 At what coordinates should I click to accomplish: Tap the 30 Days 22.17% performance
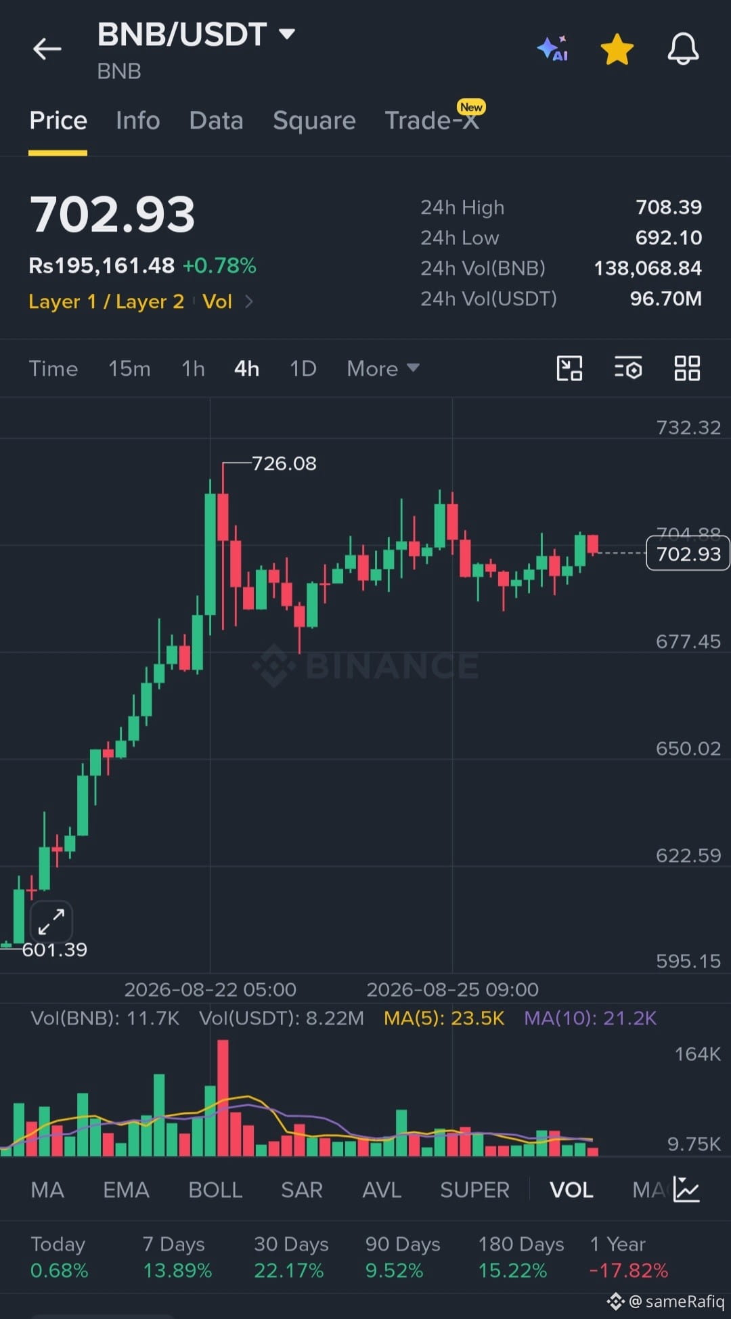[x=291, y=1257]
